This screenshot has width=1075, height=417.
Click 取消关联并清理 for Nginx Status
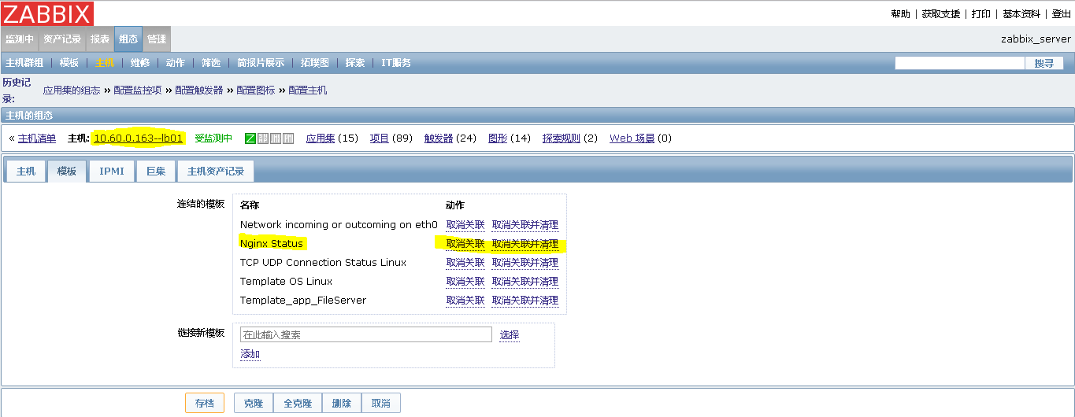525,244
